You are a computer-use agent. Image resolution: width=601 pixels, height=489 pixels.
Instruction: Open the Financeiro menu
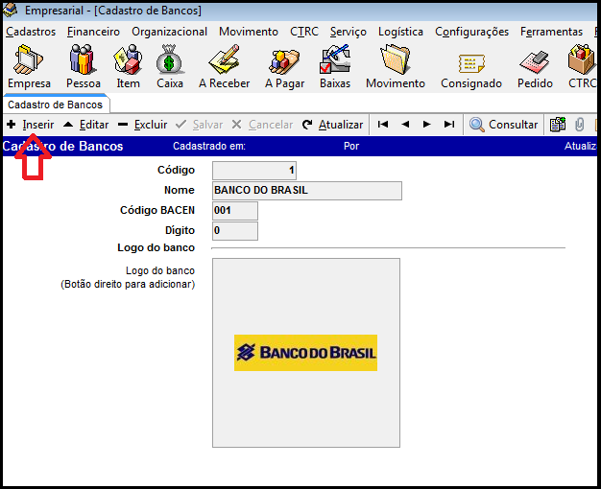tap(93, 32)
